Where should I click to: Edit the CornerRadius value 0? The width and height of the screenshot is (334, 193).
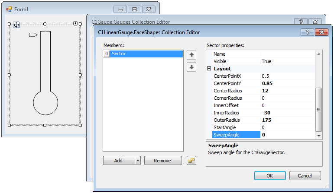pos(288,98)
